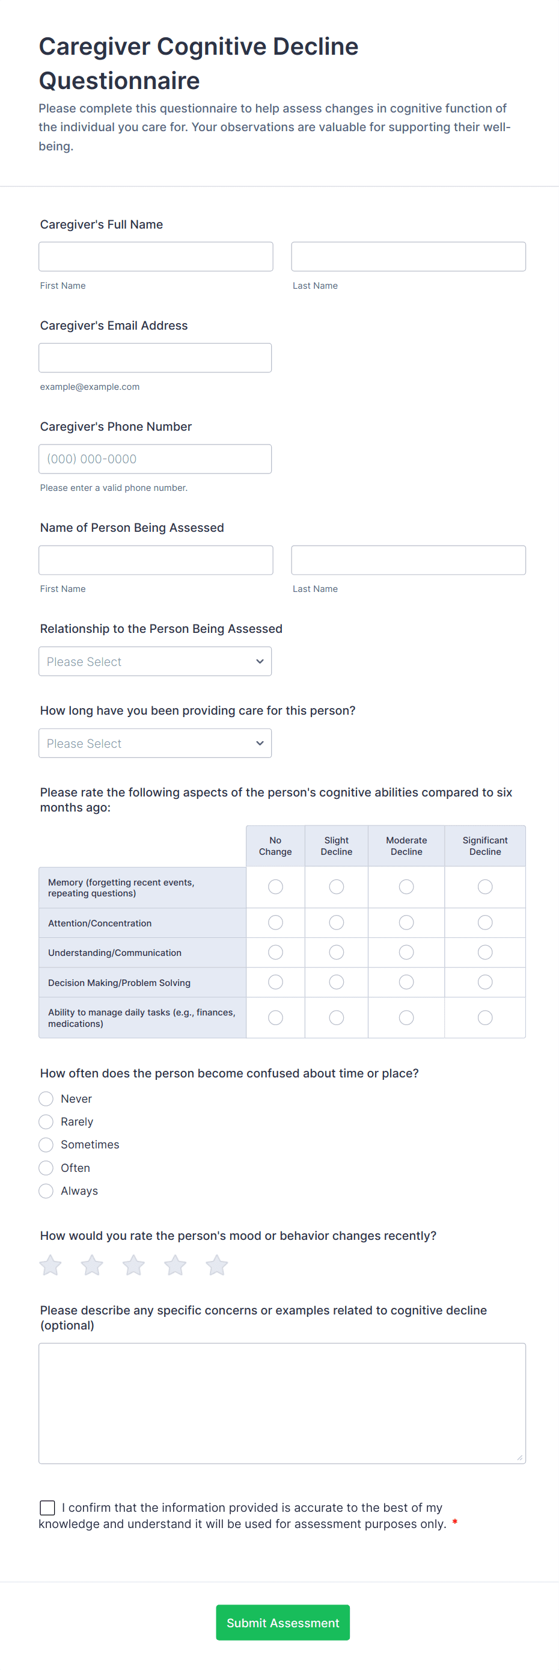The width and height of the screenshot is (559, 1670).
Task: Mark Decision Making as Significant Decline
Action: click(484, 982)
